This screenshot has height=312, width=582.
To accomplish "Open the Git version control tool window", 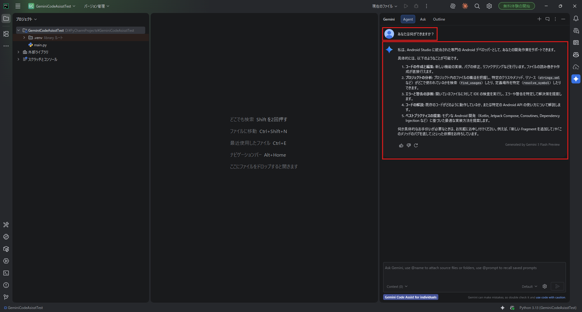I will [6, 297].
